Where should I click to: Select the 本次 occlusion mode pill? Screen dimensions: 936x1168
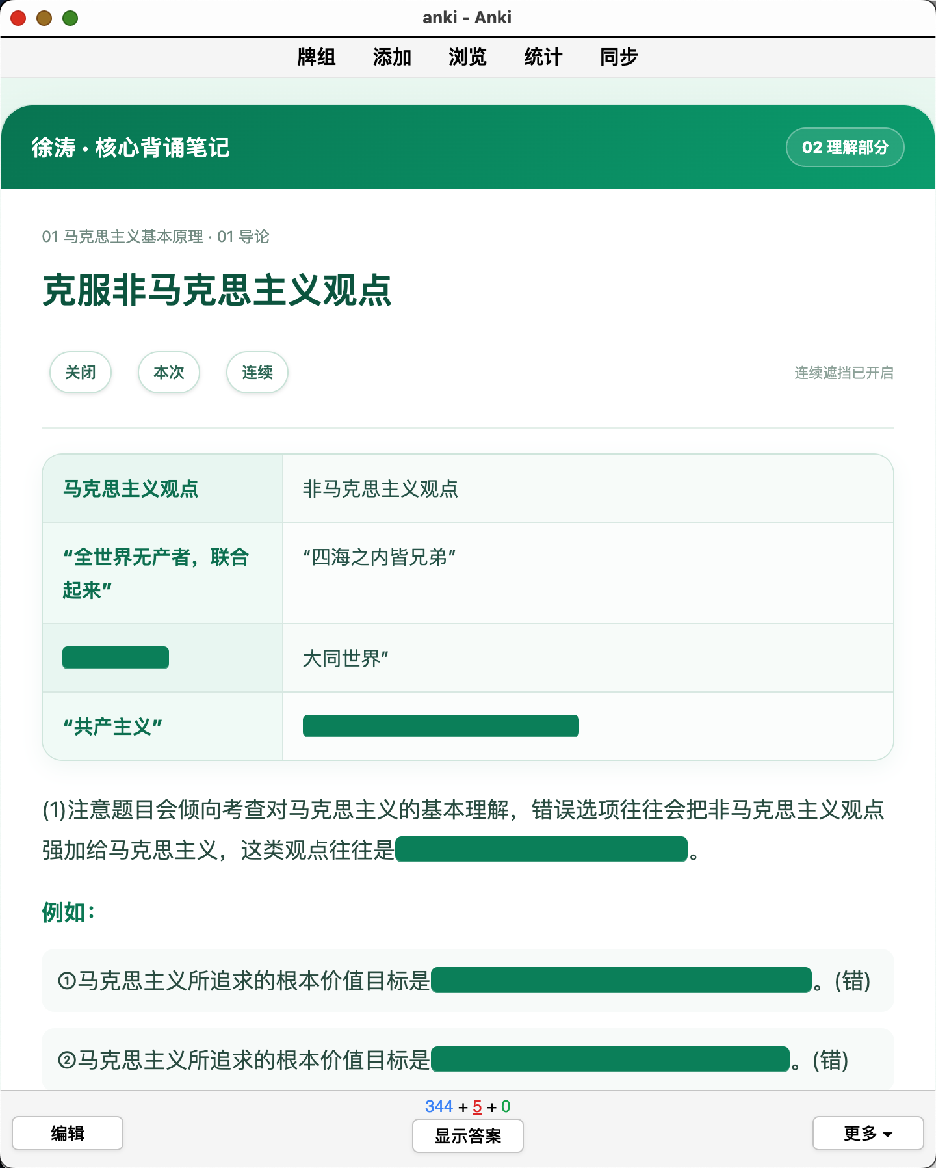point(169,372)
